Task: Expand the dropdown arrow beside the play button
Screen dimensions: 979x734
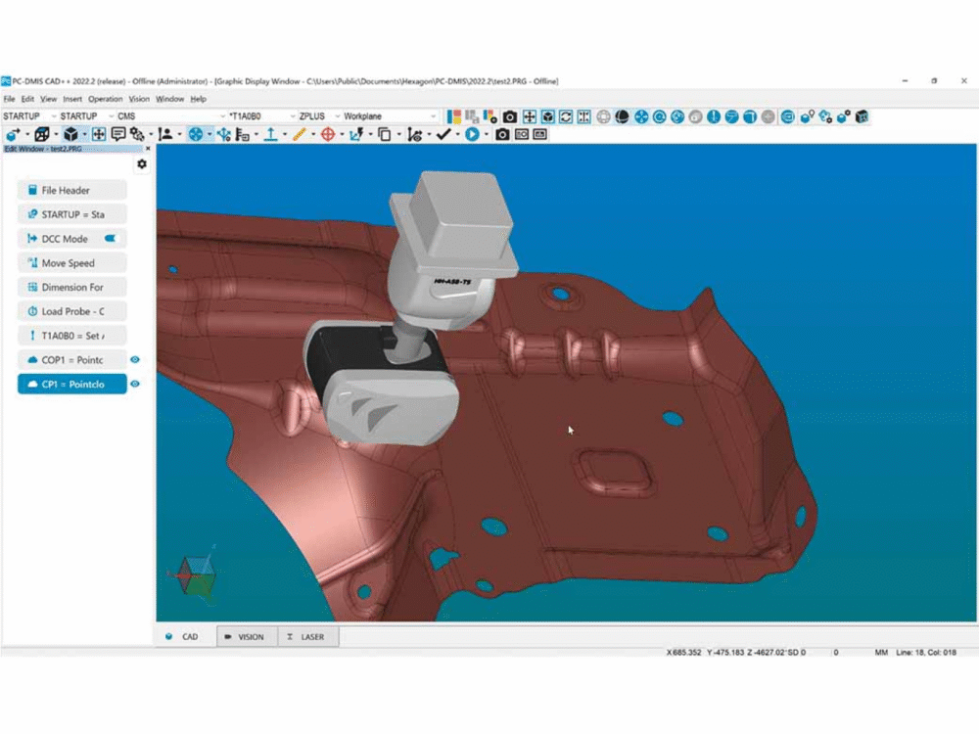Action: pyautogui.click(x=486, y=135)
